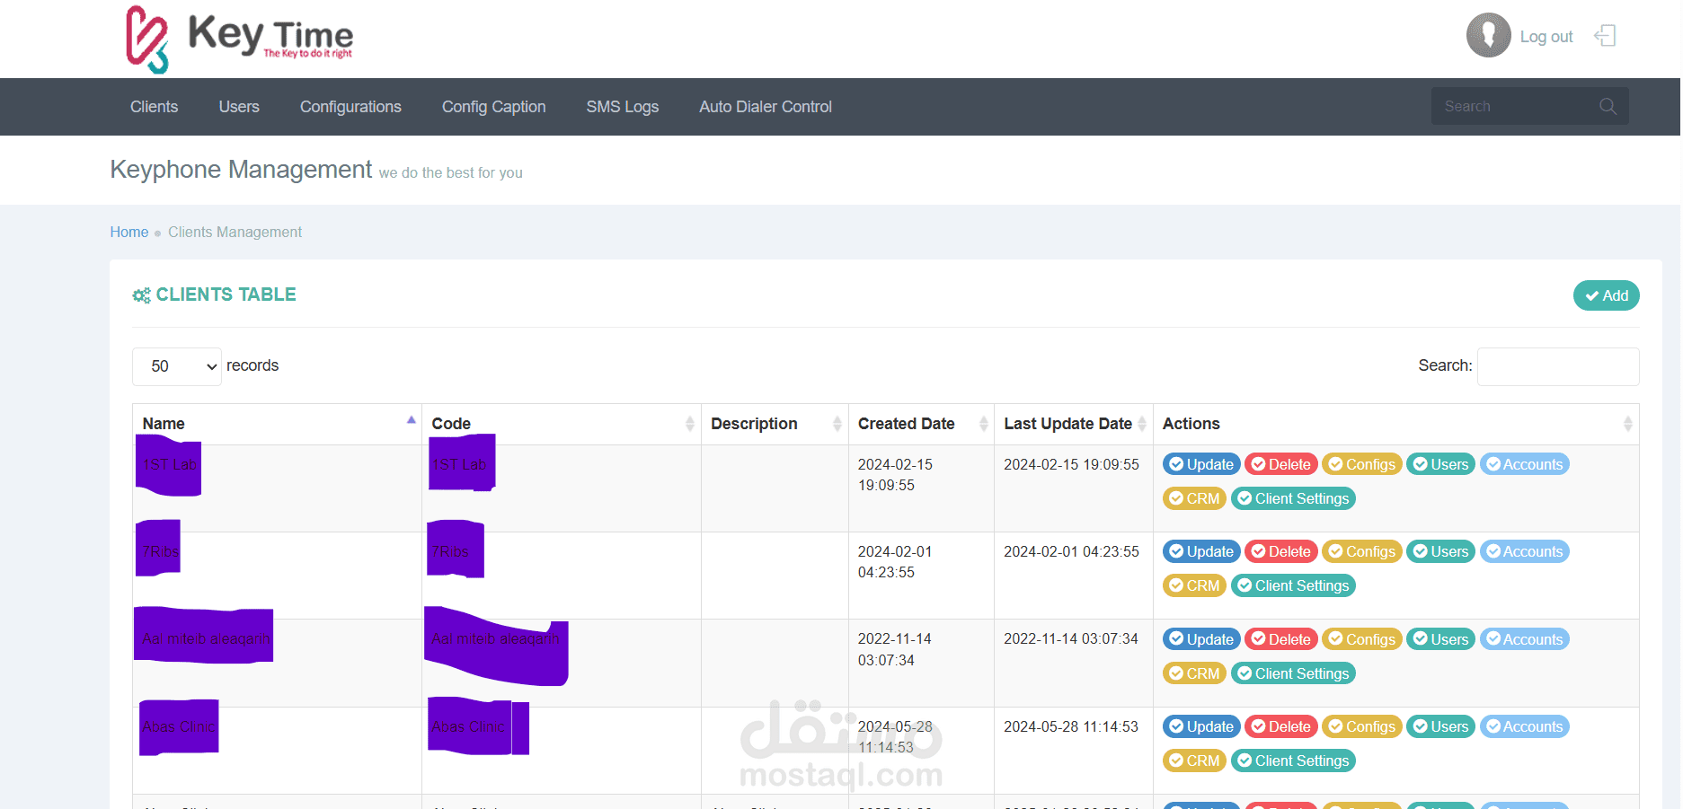Go to the Users menu in navbar
This screenshot has width=1683, height=809.
click(x=239, y=107)
